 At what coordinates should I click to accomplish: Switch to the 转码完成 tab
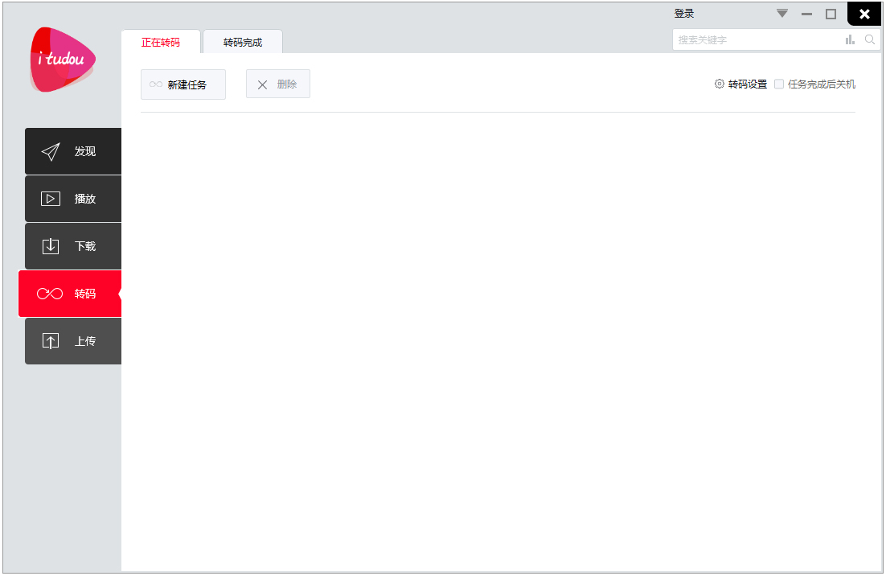(243, 42)
